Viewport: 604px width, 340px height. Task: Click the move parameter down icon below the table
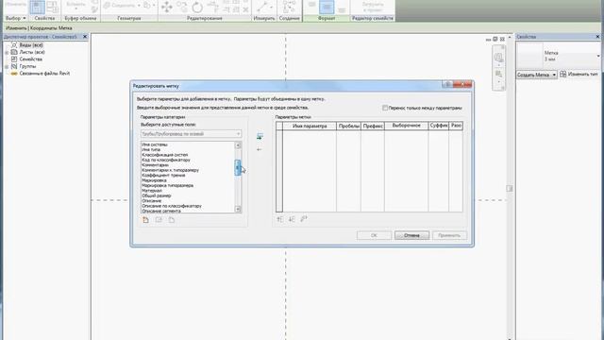pos(292,219)
